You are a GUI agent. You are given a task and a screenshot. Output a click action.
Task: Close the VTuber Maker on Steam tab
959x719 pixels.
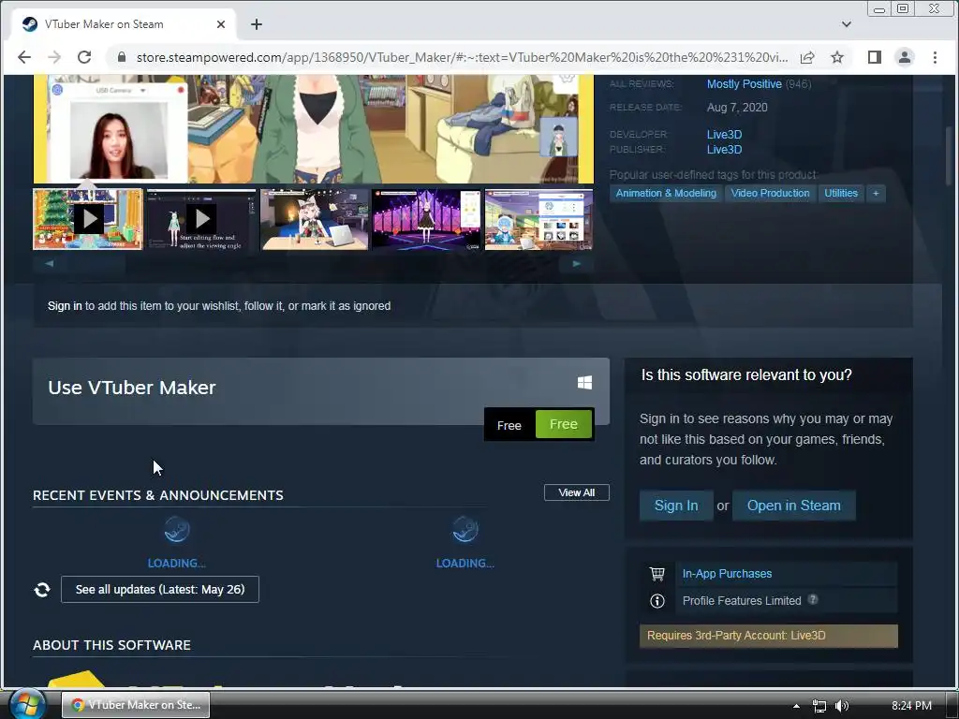pos(221,24)
